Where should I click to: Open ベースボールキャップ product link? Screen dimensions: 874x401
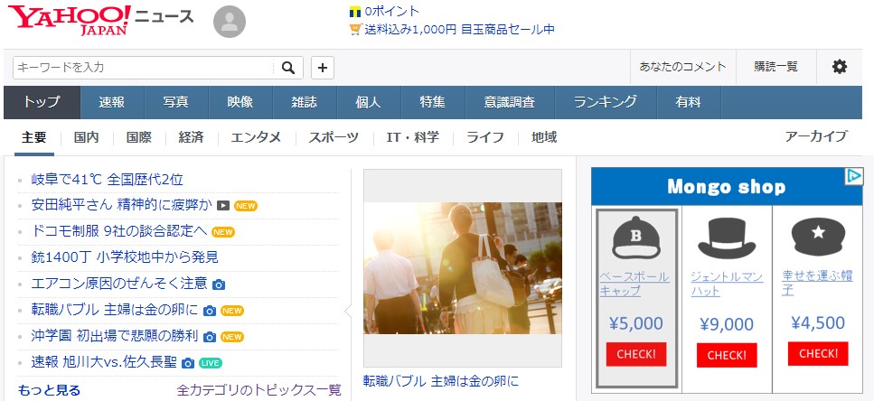tap(634, 284)
